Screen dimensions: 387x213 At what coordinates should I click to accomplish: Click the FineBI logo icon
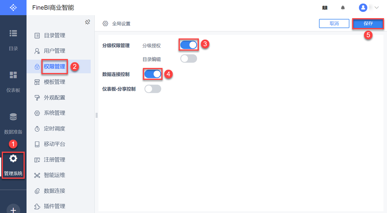13,7
